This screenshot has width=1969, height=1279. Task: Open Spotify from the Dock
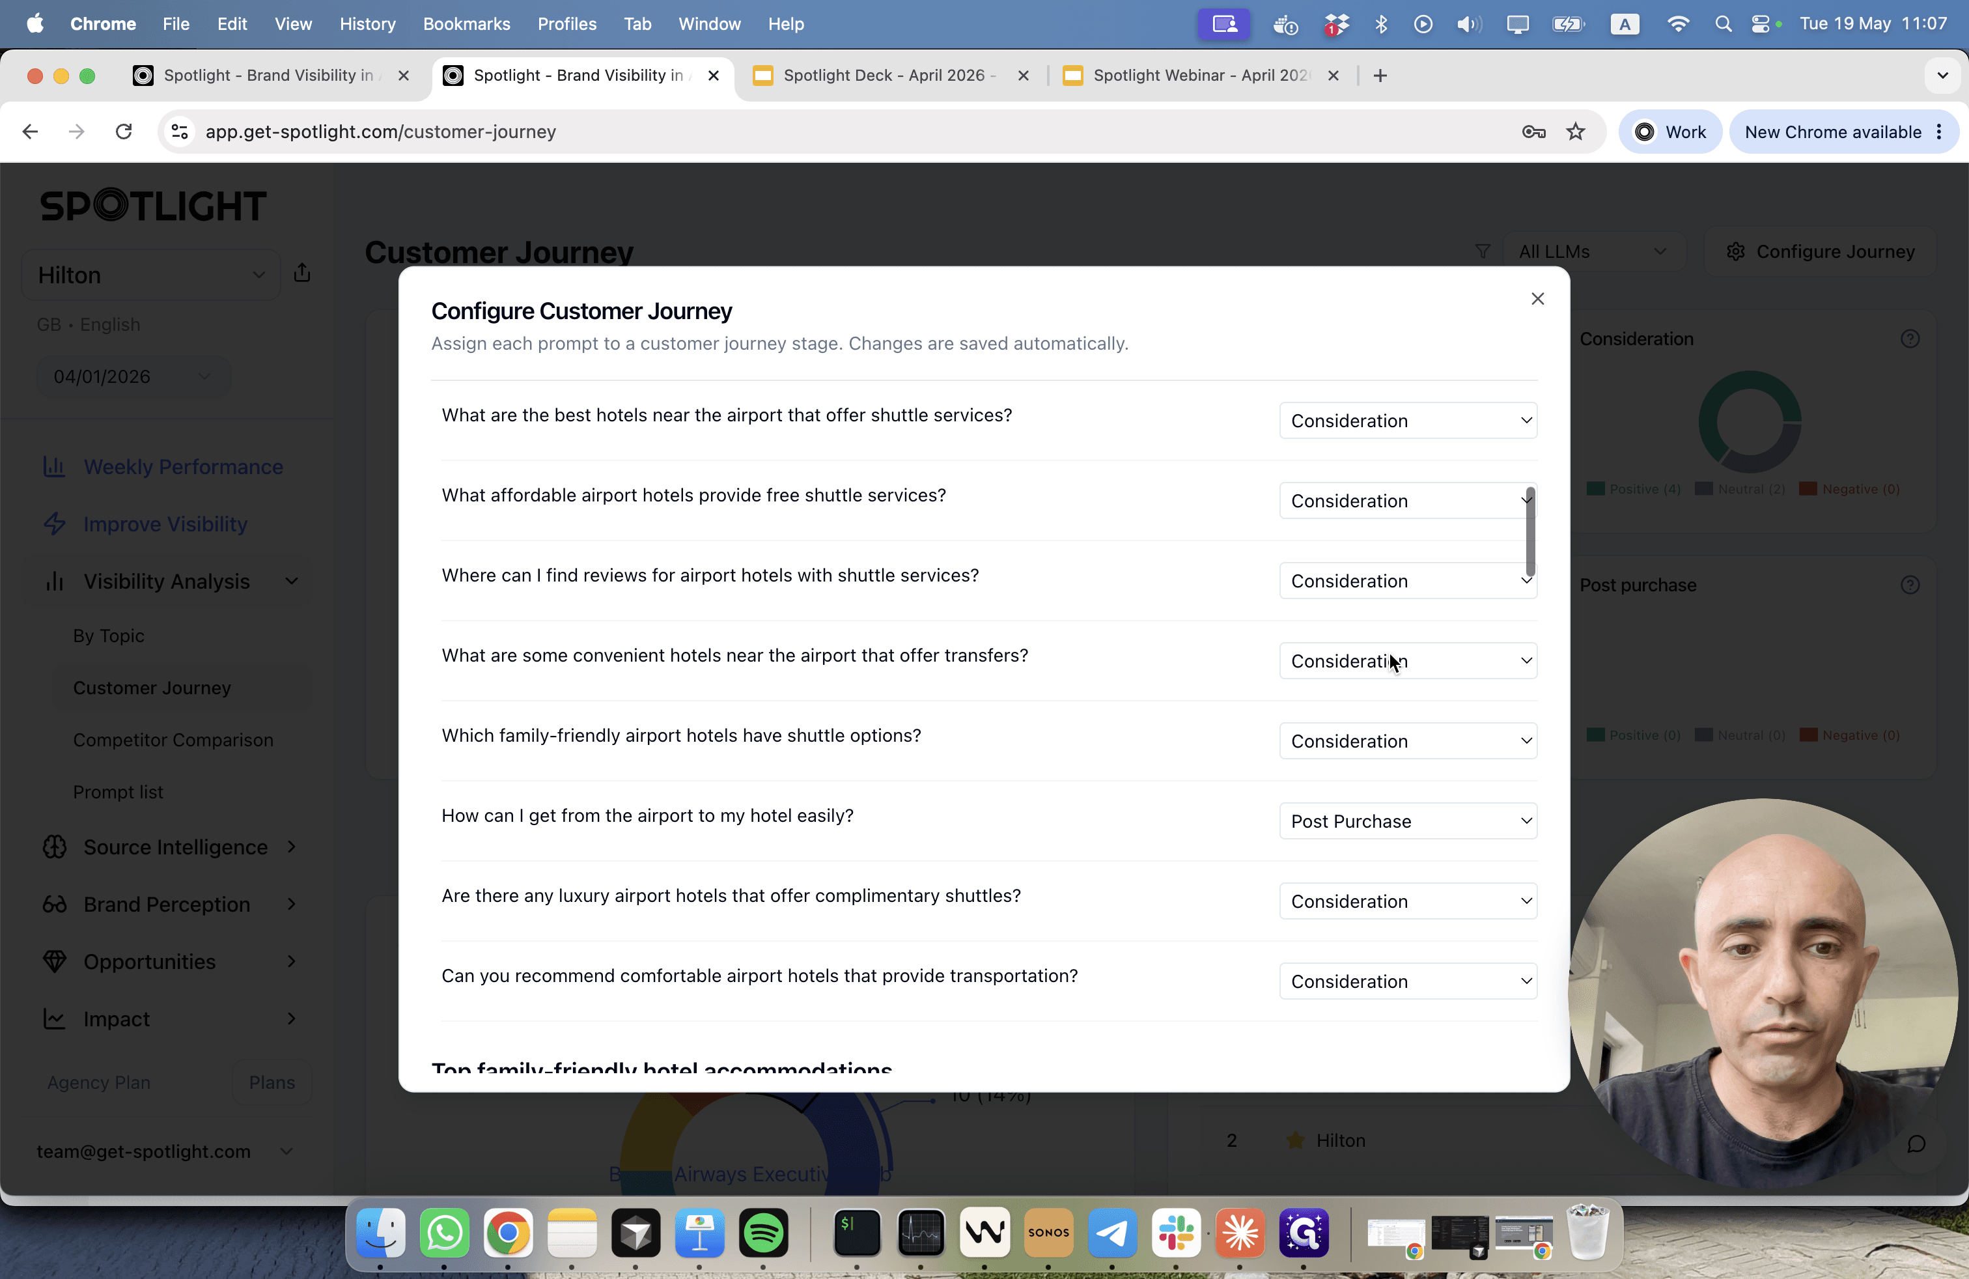pos(762,1233)
